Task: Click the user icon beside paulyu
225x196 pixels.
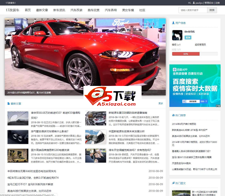Action: (x=194, y=3)
